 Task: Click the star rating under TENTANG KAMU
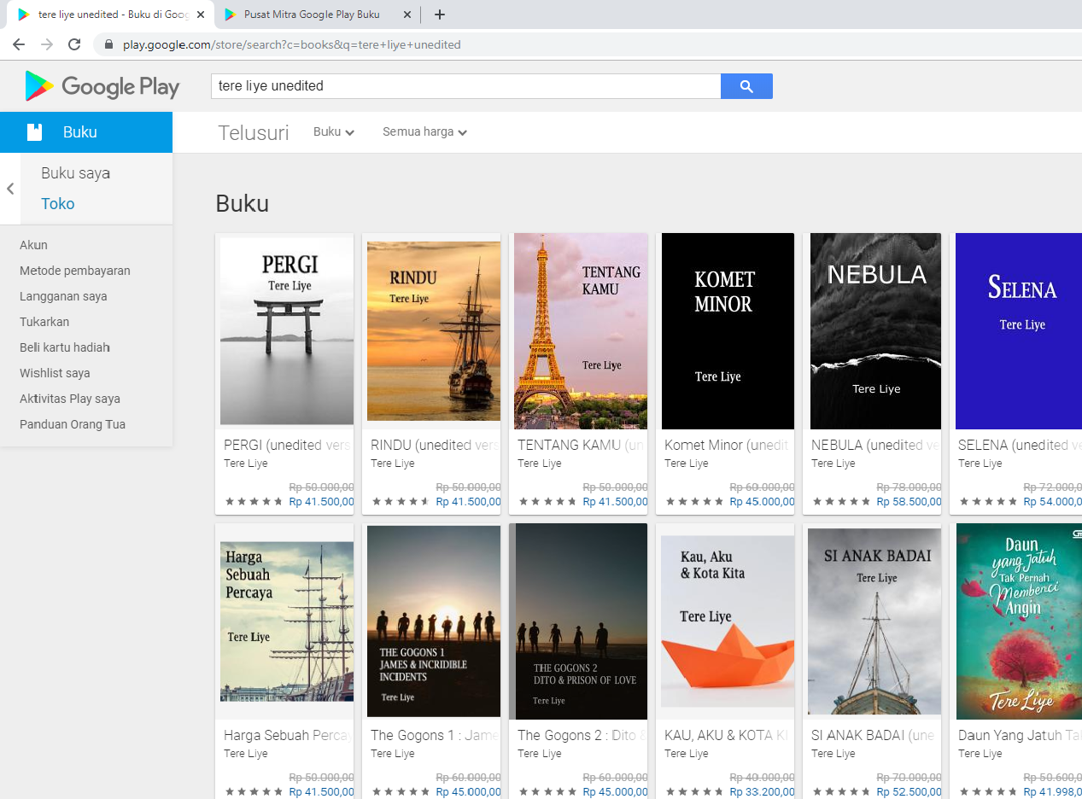tap(547, 502)
